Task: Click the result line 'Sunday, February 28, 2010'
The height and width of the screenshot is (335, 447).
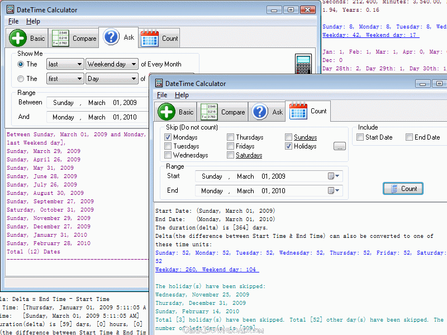Action: 49,243
